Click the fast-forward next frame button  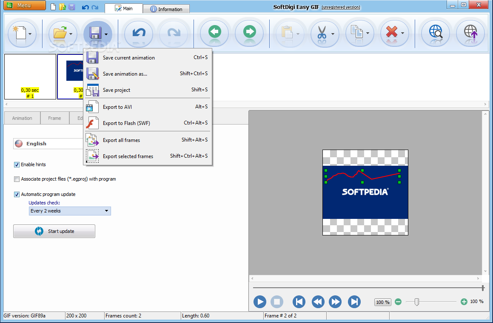[x=335, y=302]
